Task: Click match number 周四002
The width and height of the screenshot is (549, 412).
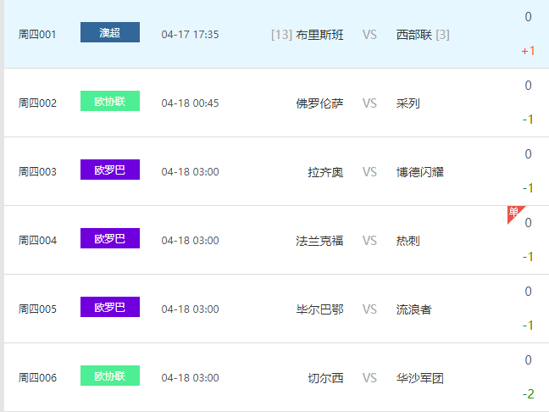Action: [x=37, y=103]
